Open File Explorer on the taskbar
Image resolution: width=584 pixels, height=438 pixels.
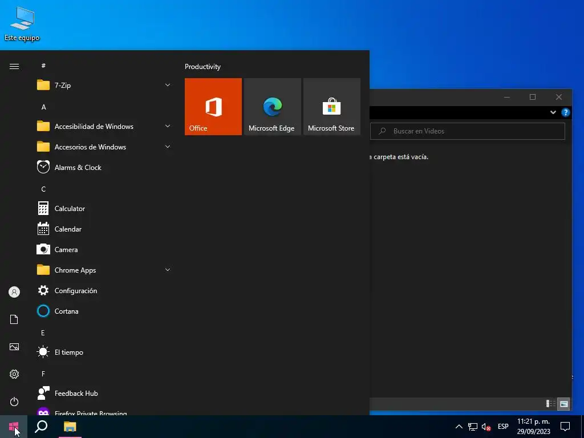coord(70,427)
